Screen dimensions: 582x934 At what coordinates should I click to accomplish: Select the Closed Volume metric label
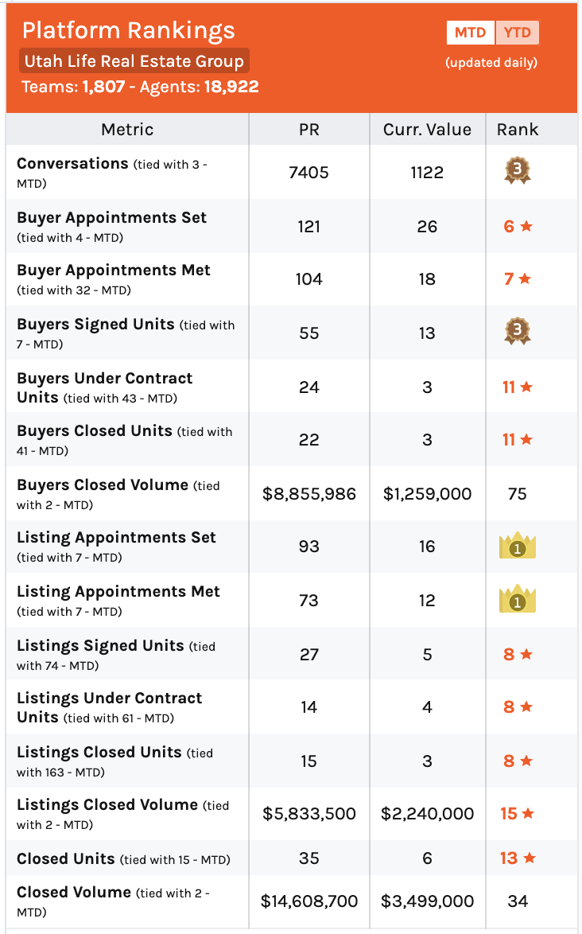coord(74,892)
